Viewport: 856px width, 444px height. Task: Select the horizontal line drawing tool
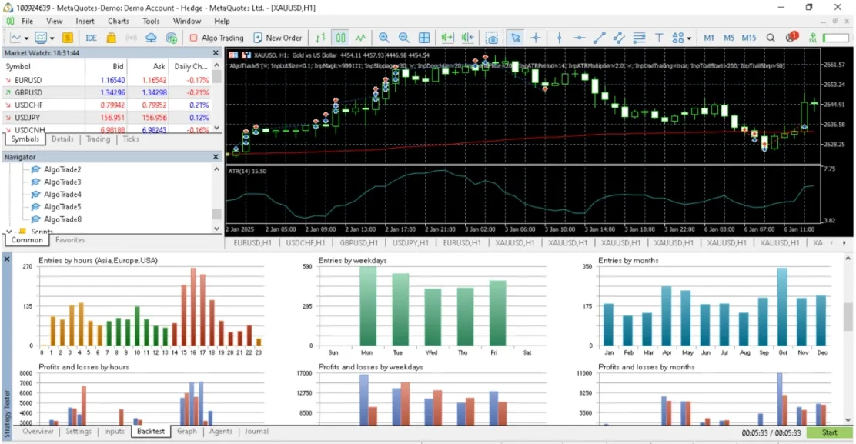[579, 38]
